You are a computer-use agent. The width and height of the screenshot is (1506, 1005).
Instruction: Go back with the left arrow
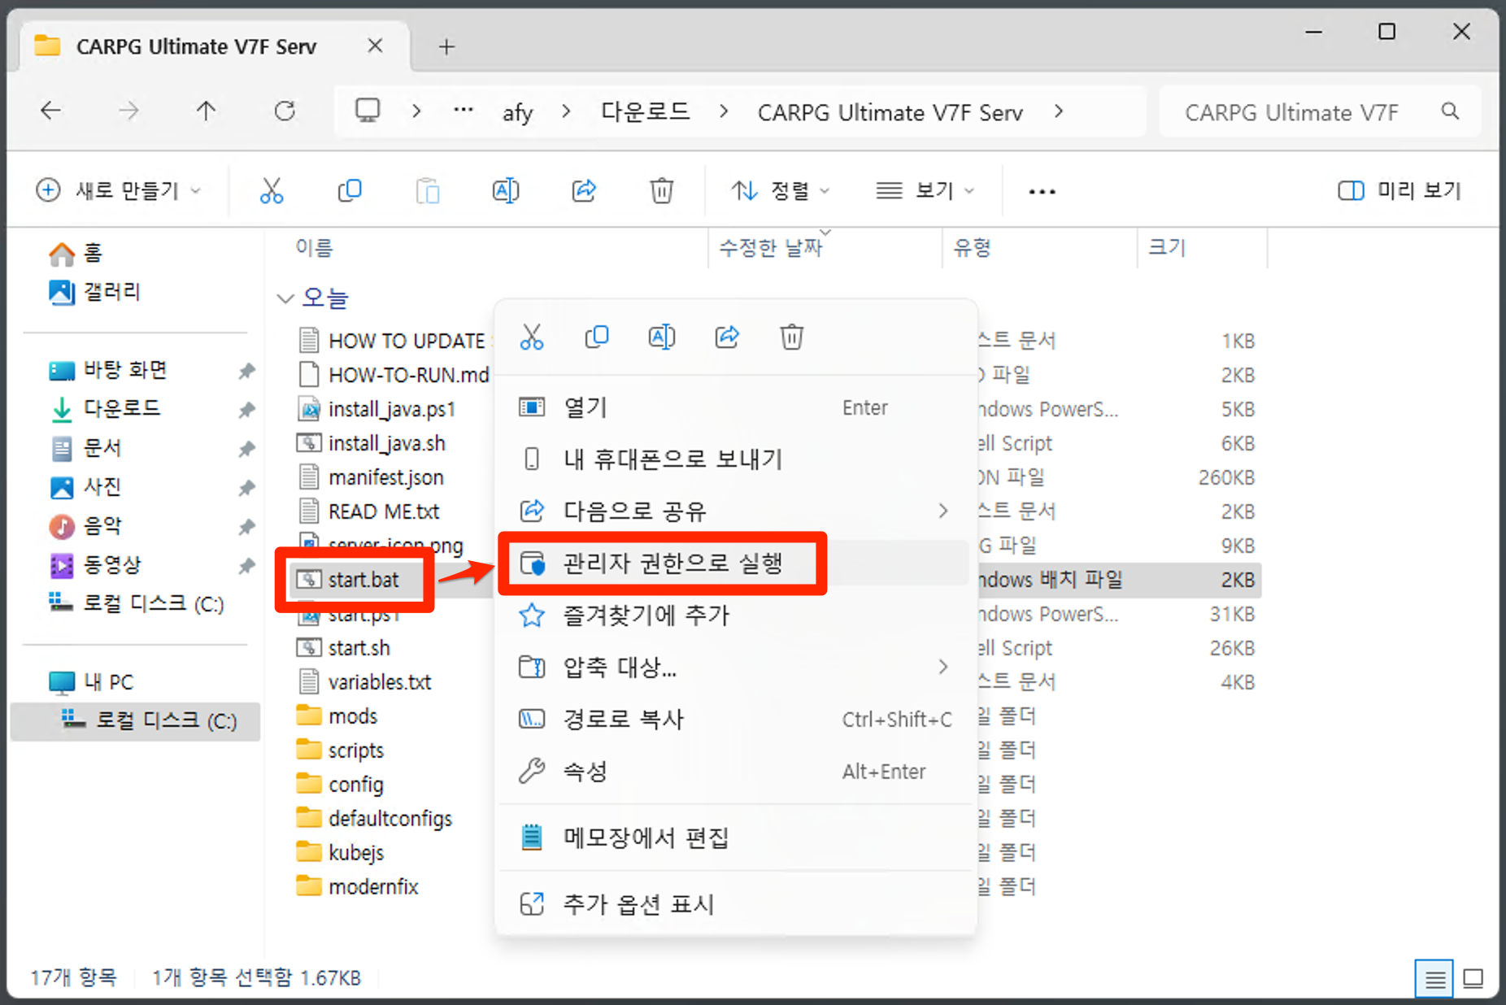click(x=51, y=111)
